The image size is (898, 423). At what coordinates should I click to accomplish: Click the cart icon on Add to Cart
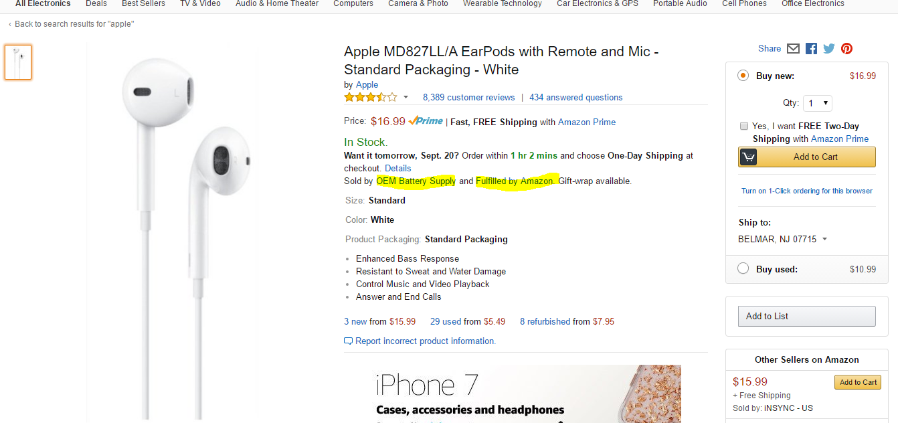pos(747,157)
